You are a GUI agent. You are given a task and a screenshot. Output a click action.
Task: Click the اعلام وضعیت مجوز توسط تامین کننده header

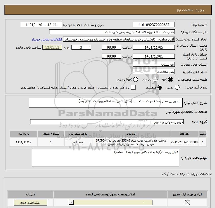110,194
